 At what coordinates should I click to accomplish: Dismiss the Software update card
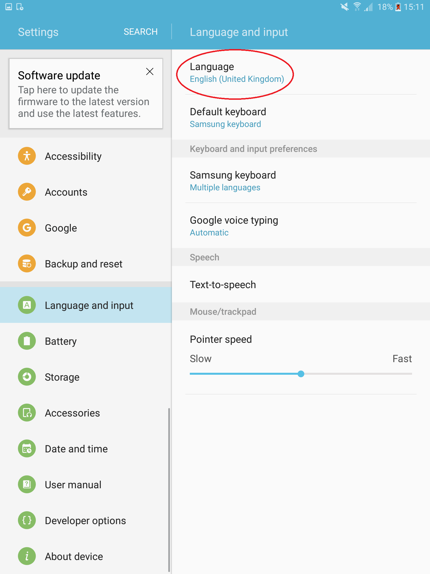(x=150, y=71)
